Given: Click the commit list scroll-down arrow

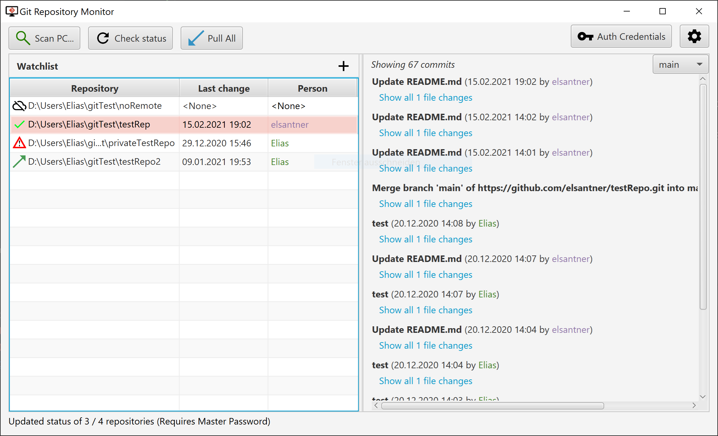Looking at the screenshot, I should [703, 397].
